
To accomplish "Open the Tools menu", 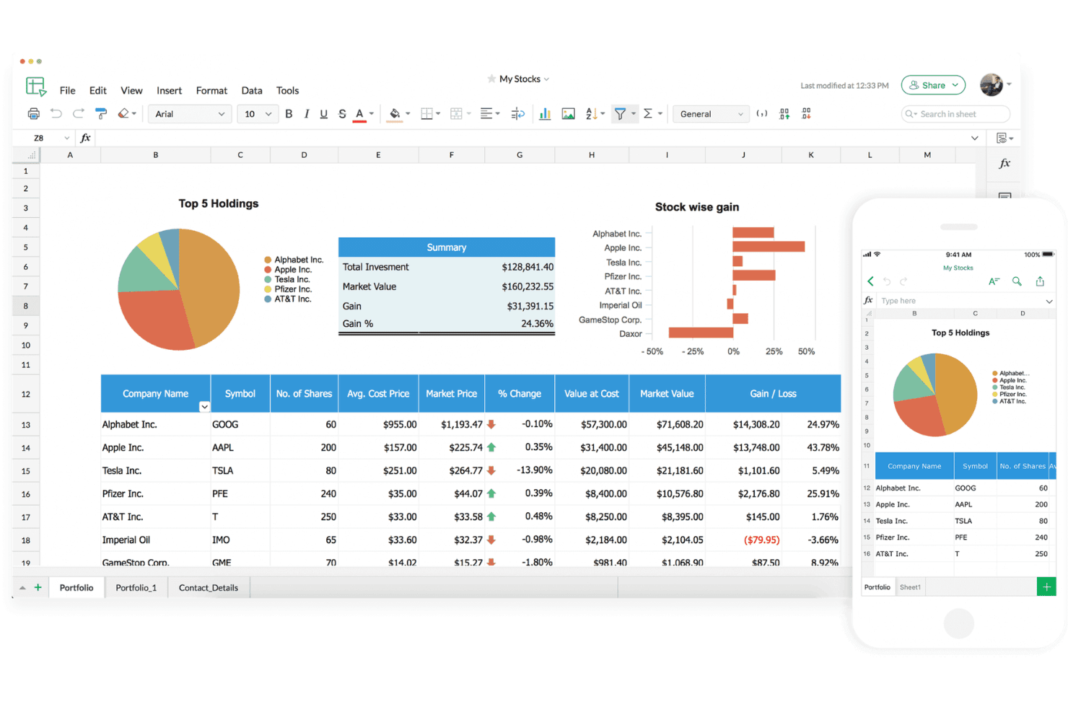I will coord(287,90).
